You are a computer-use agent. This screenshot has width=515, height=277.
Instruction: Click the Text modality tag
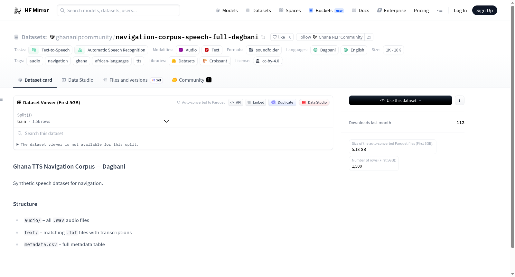click(x=212, y=50)
